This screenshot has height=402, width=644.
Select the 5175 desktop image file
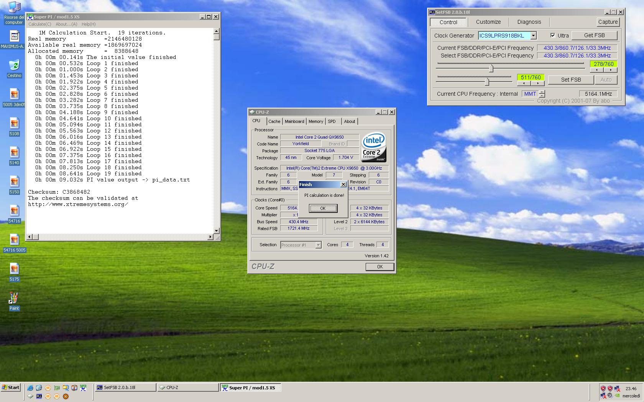(14, 273)
